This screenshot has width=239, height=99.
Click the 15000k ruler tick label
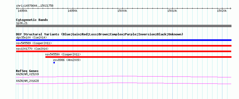(x=122, y=11)
